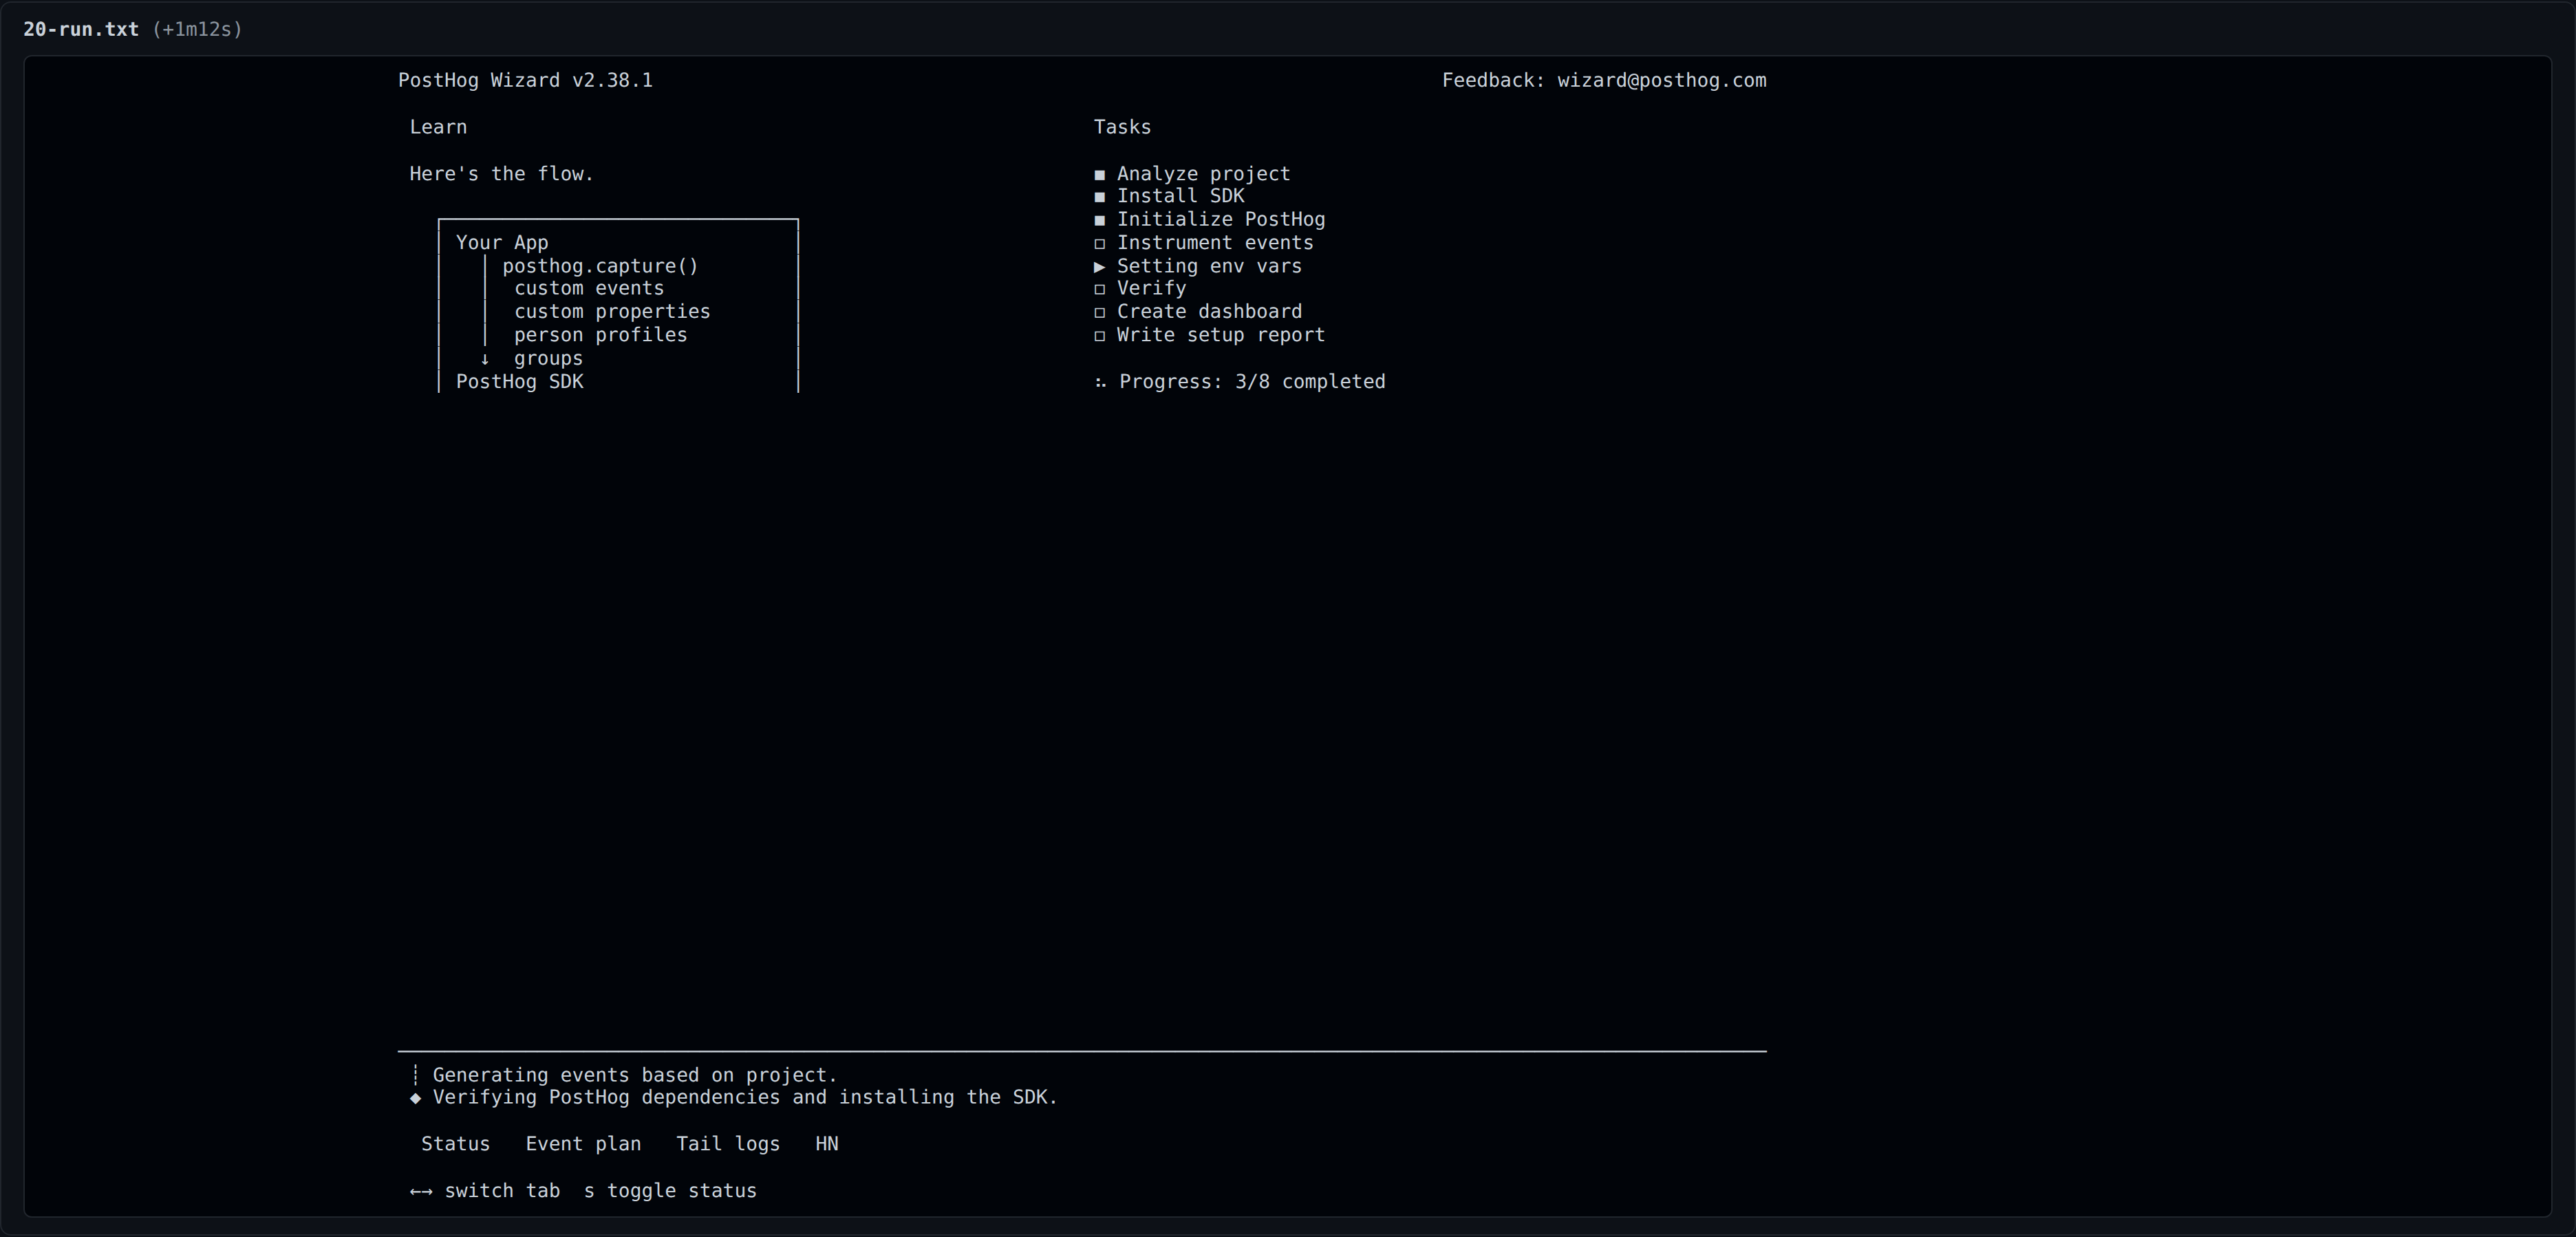Click 'groups' in the diagram
The width and height of the screenshot is (2576, 1237).
pyautogui.click(x=548, y=359)
